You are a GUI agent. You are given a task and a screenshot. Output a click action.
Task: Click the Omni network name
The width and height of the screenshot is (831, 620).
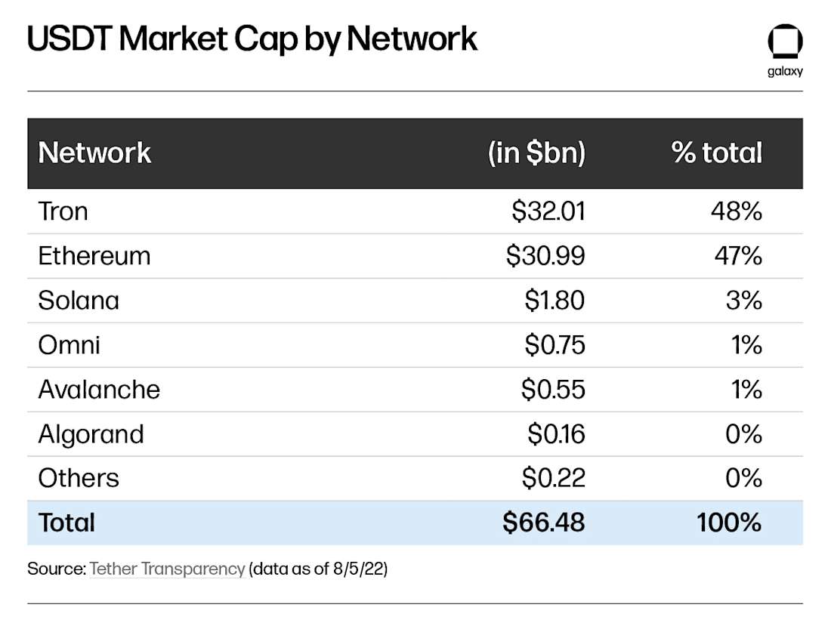pos(69,345)
